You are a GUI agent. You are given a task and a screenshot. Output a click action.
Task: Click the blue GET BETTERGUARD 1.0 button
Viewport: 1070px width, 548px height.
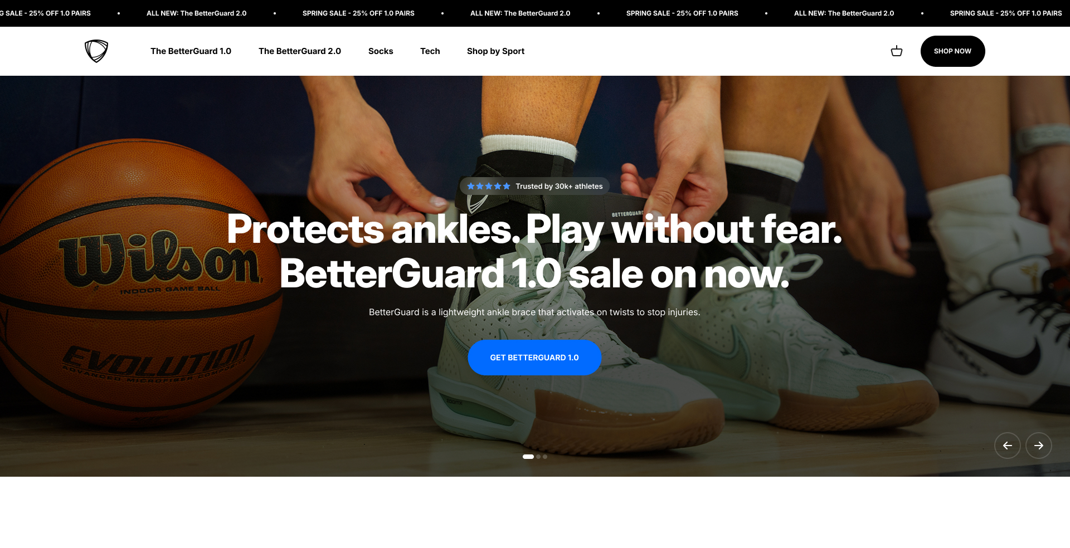coord(534,358)
